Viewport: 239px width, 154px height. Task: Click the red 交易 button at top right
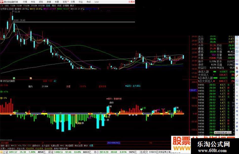click(132, 2)
